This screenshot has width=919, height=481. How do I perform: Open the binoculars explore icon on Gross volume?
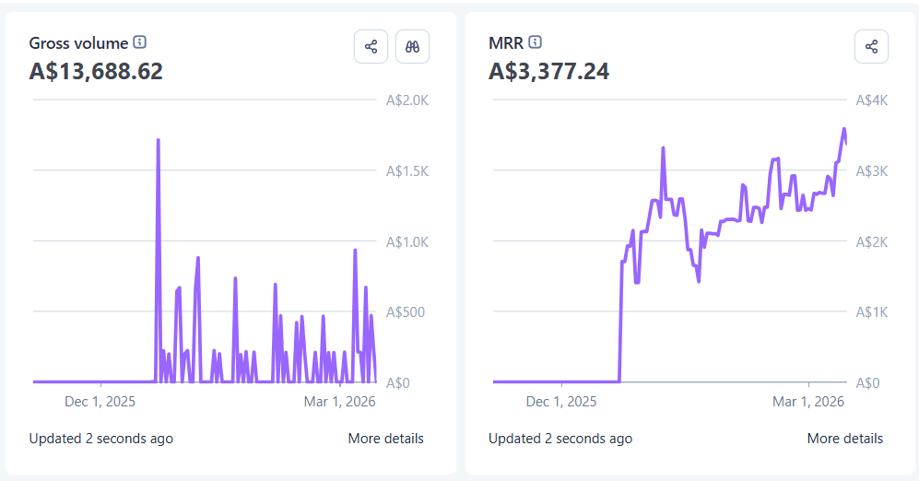(x=413, y=47)
